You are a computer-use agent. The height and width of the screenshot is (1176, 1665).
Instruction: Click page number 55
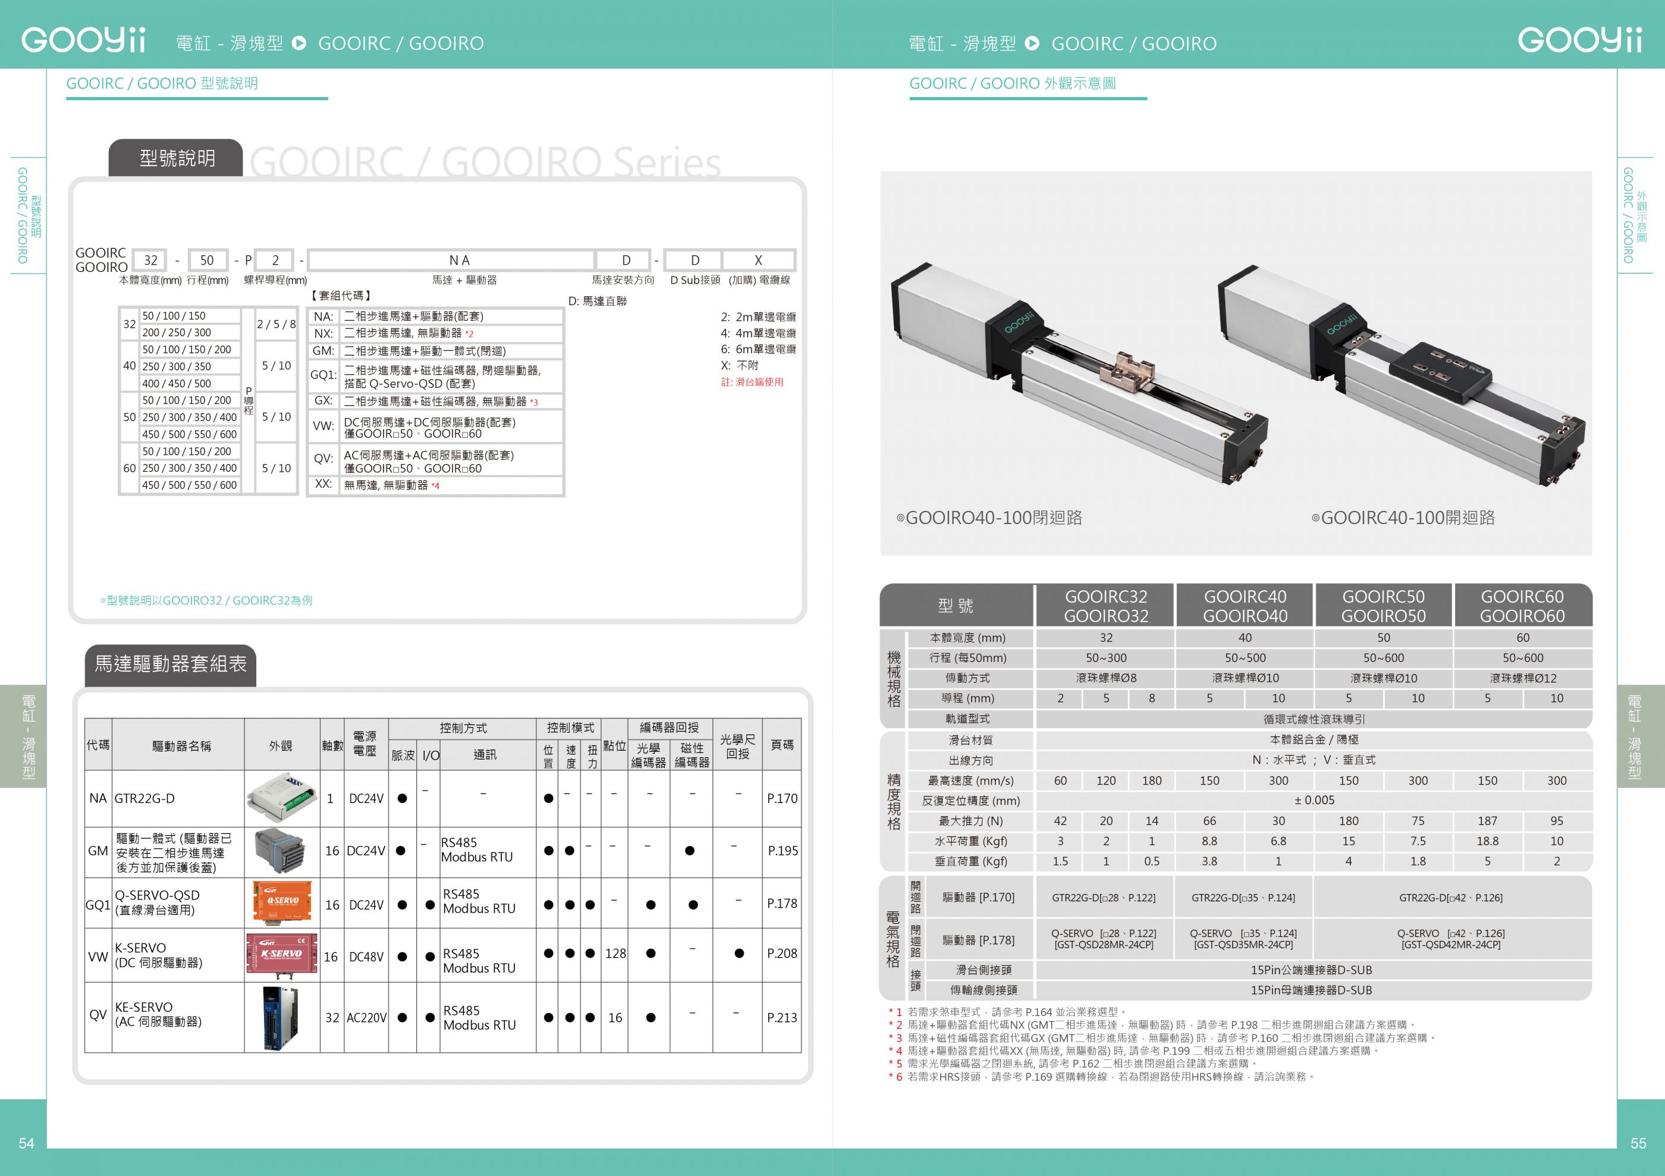(x=1638, y=1143)
